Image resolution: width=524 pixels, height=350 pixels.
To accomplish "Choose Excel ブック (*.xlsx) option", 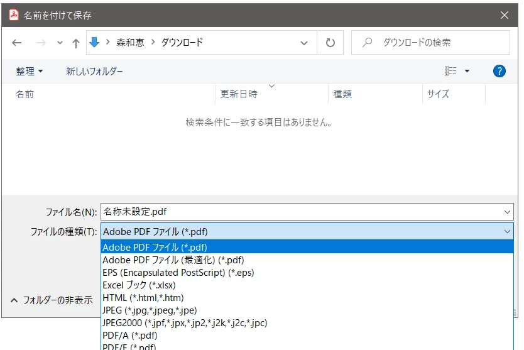I will click(x=307, y=285).
